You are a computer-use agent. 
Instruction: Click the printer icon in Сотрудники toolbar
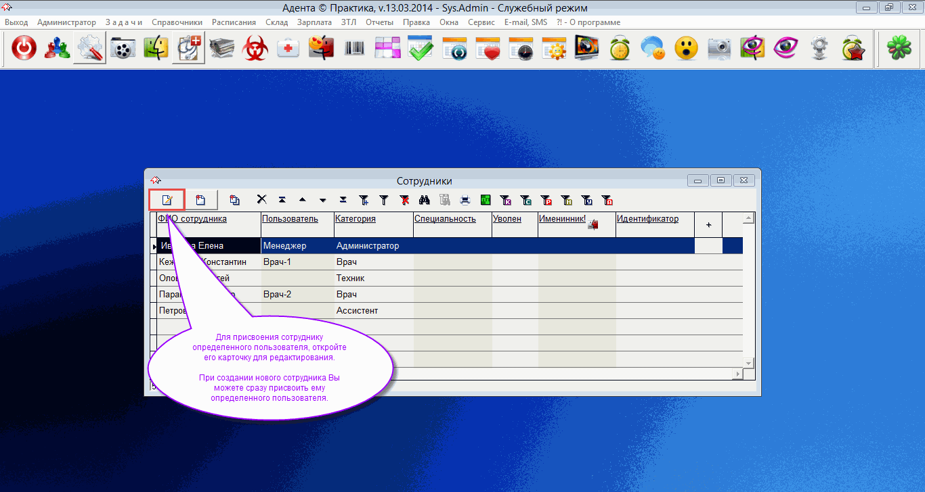coord(465,199)
